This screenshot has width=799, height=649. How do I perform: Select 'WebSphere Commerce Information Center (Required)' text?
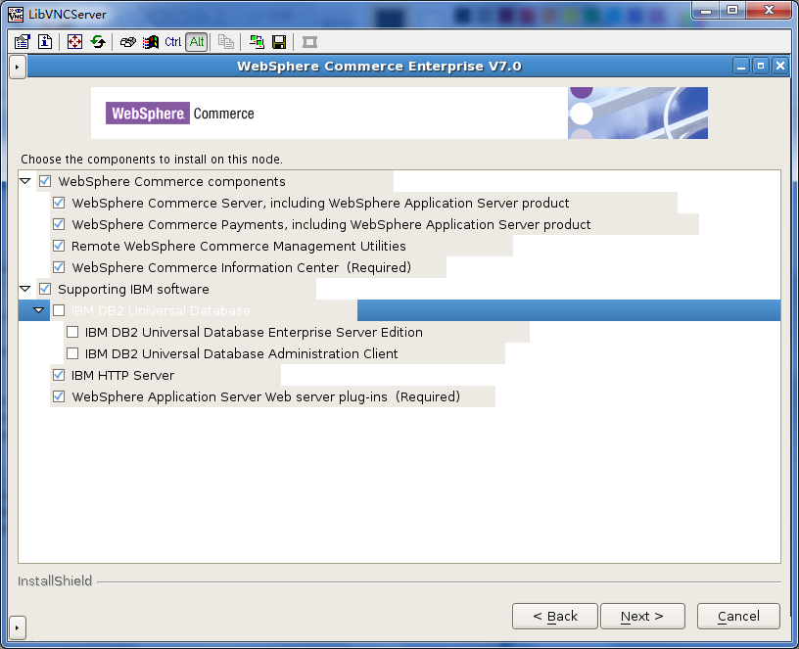(242, 268)
